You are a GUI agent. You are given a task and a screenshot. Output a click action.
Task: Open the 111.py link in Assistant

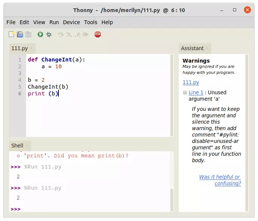[x=191, y=82]
